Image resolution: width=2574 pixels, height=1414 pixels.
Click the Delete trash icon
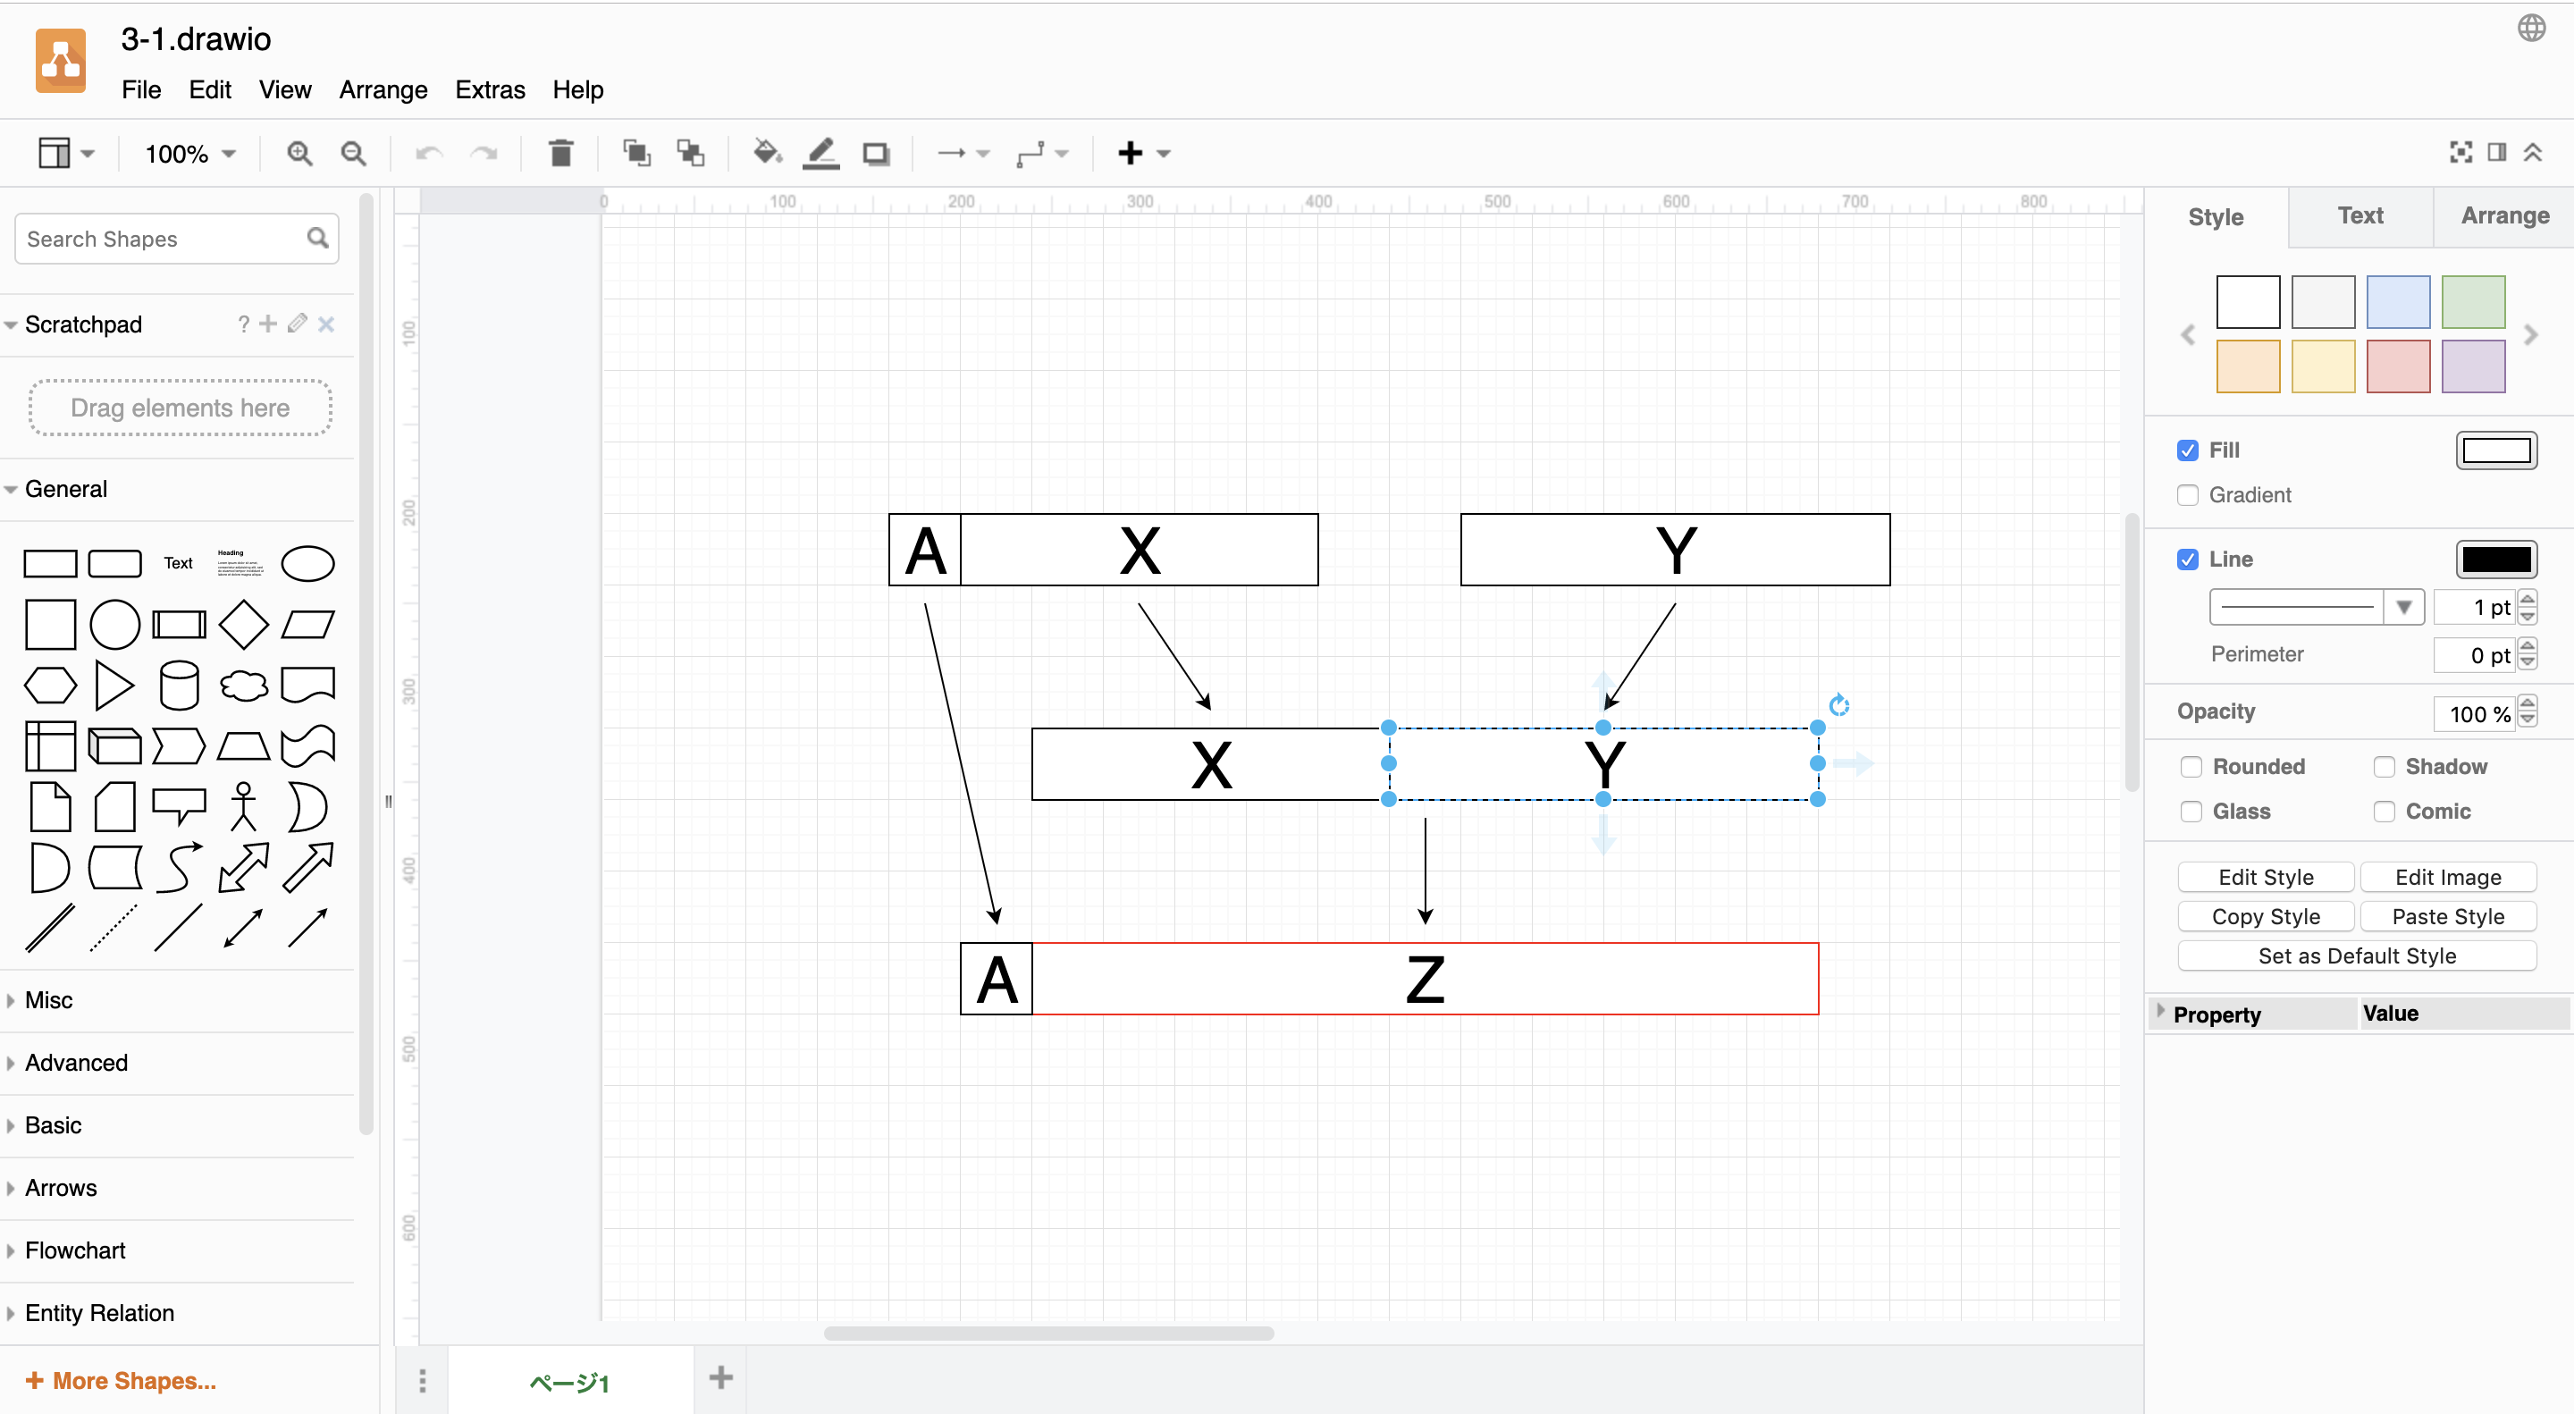[x=560, y=153]
